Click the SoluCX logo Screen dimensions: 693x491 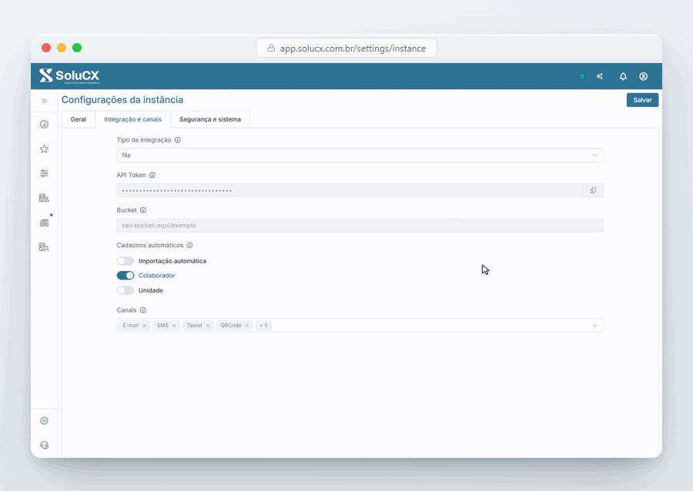pos(69,76)
